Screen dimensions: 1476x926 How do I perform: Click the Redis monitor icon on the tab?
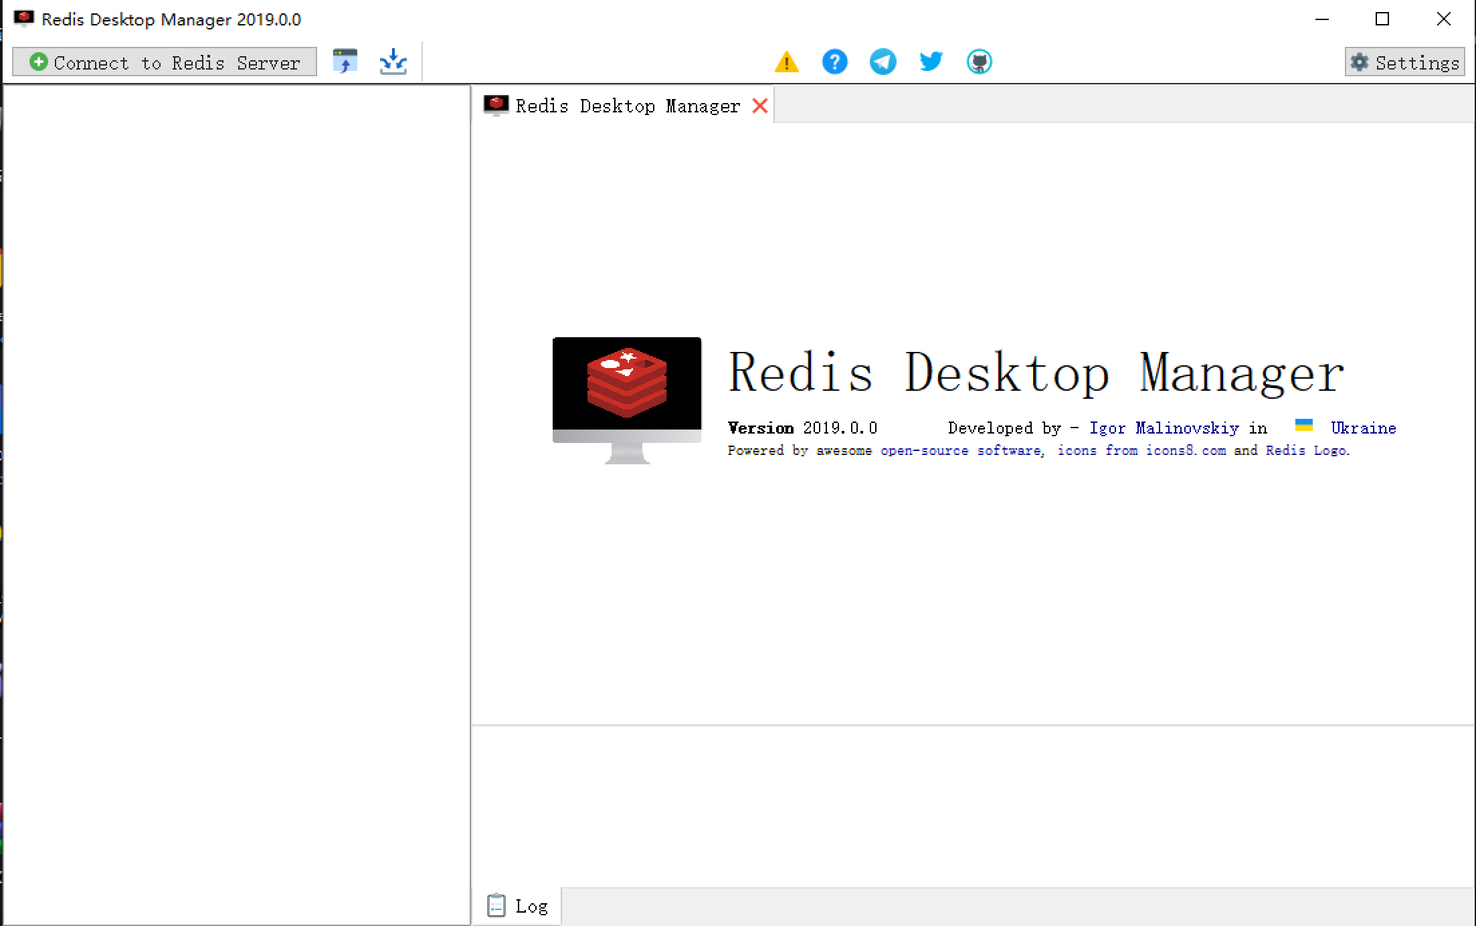tap(496, 105)
